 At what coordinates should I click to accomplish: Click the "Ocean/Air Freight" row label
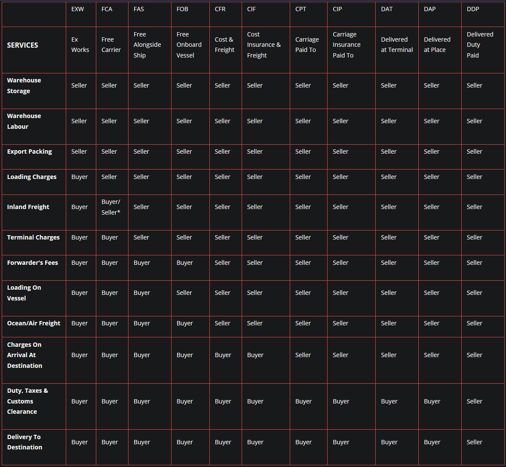click(x=34, y=323)
